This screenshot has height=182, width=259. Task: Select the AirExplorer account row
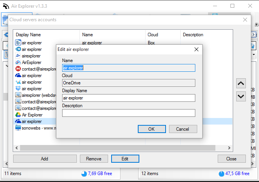pyautogui.click(x=32, y=62)
